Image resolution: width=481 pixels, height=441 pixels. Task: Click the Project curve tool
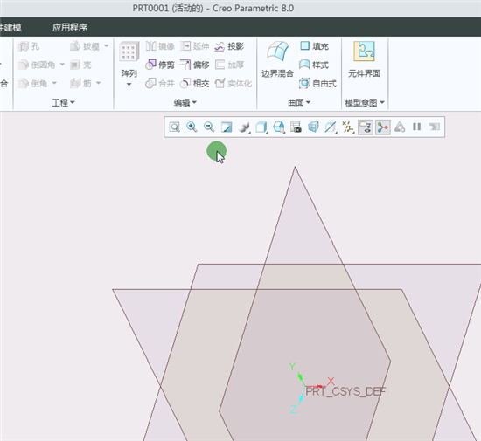click(x=229, y=46)
